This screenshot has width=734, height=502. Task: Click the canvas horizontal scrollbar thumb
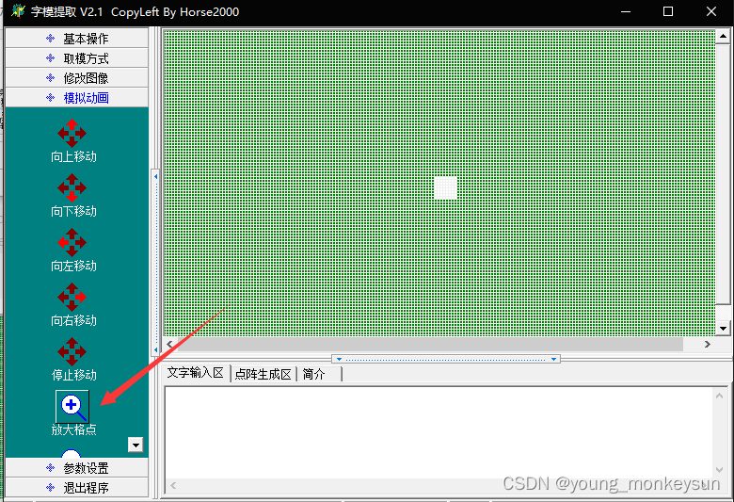pyautogui.click(x=430, y=345)
